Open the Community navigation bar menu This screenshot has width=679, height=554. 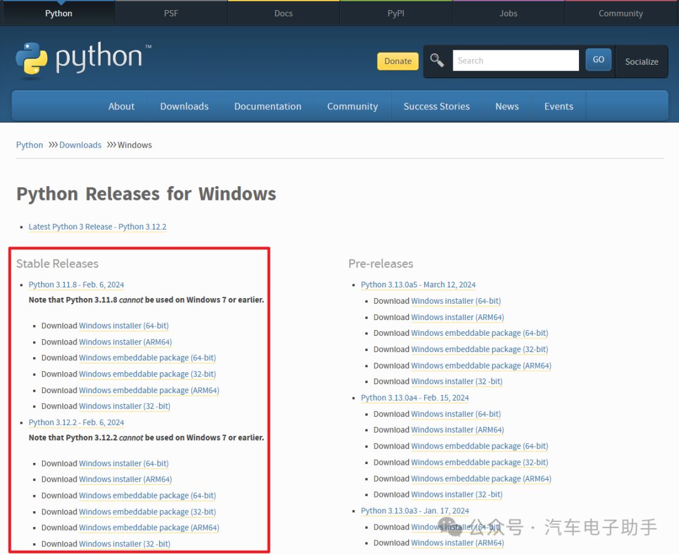point(353,106)
